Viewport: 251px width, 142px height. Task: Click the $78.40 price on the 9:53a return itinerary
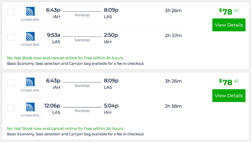[229, 11]
